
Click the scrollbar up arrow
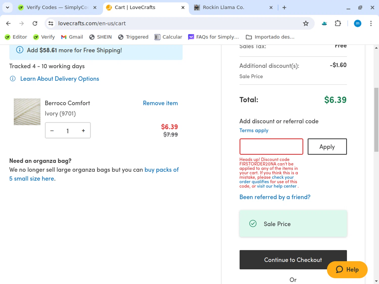pos(376,48)
